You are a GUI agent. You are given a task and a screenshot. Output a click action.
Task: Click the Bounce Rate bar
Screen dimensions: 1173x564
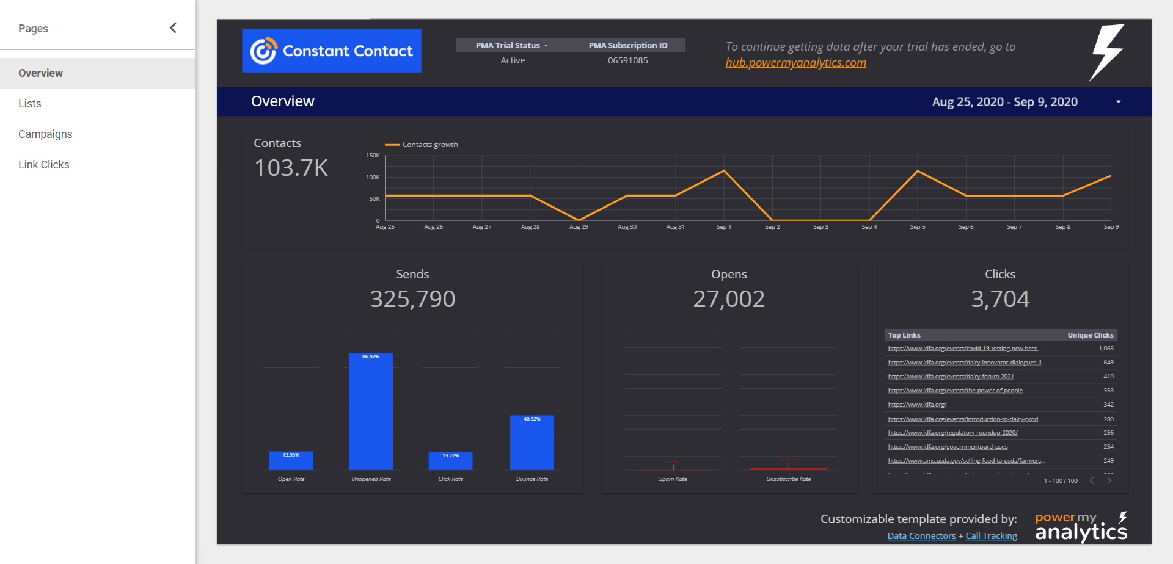pyautogui.click(x=532, y=443)
